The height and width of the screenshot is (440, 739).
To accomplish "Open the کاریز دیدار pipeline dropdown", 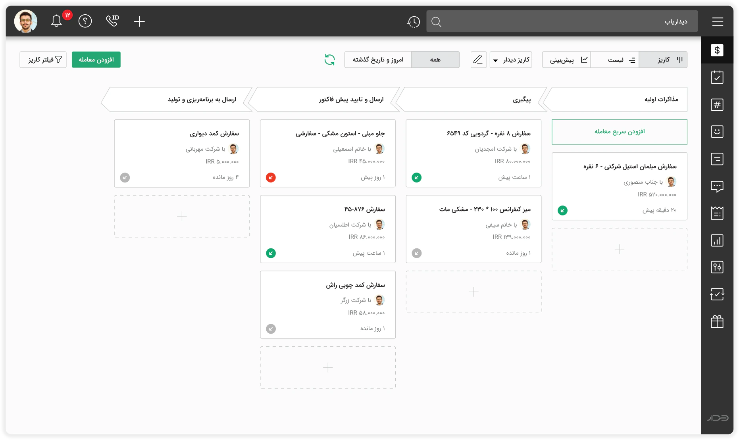I will (511, 60).
